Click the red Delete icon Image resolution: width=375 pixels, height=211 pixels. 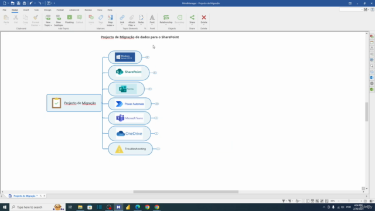204,18
